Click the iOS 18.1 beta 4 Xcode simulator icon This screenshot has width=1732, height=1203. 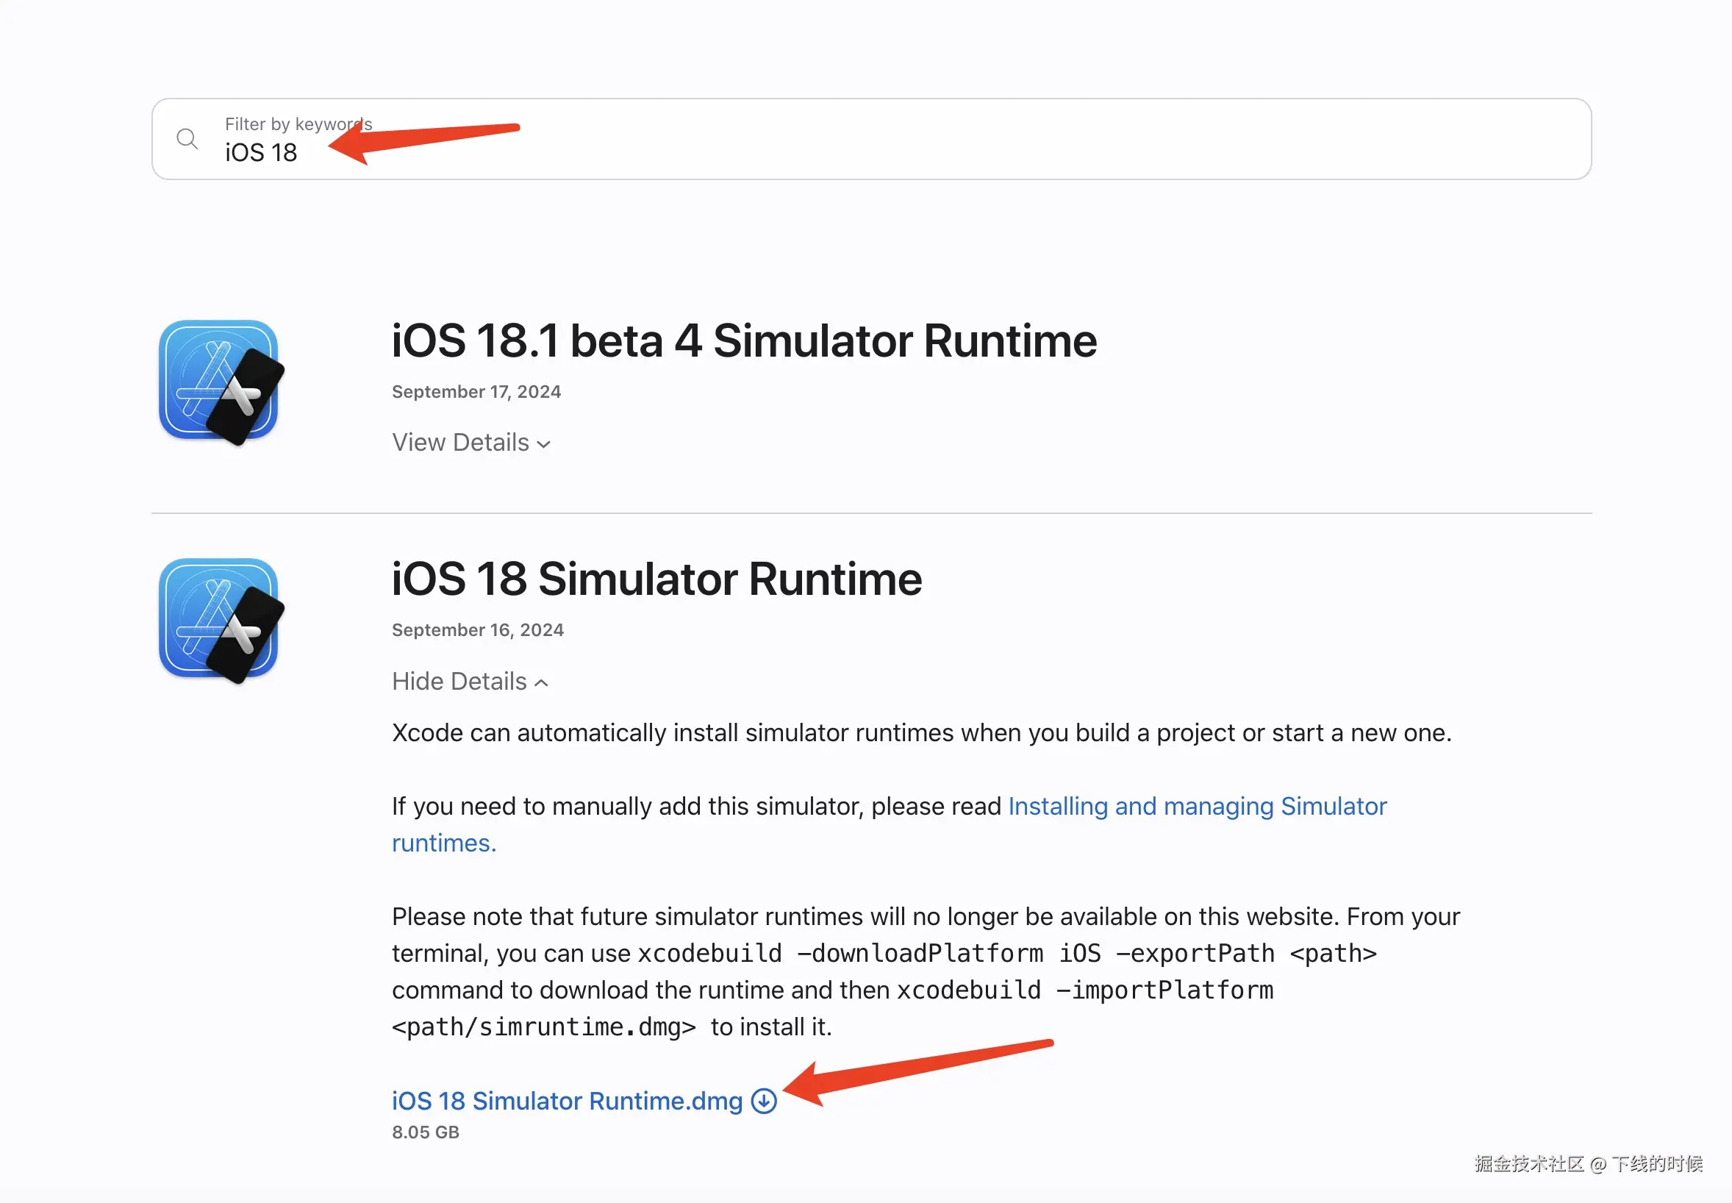click(x=220, y=382)
